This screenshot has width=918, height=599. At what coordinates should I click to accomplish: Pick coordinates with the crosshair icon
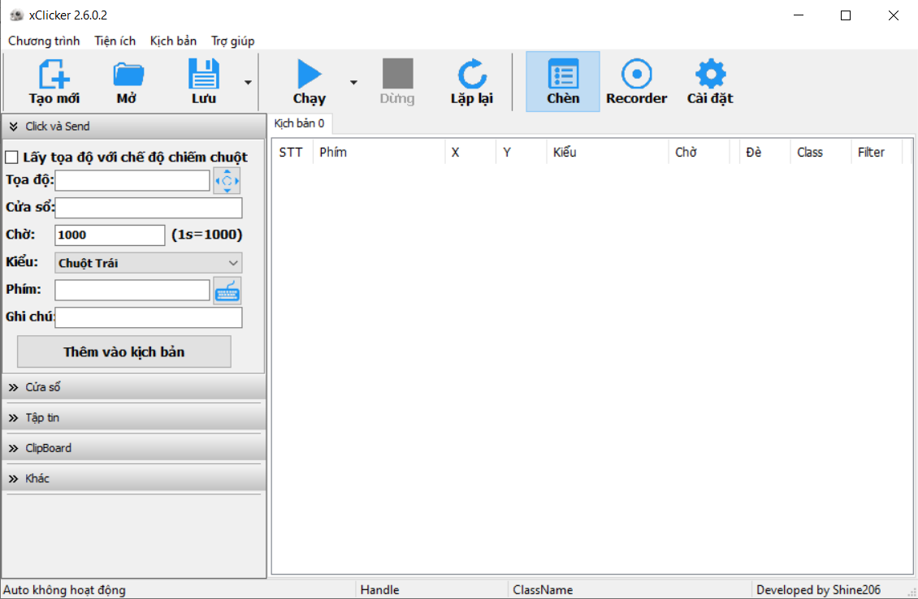(227, 181)
